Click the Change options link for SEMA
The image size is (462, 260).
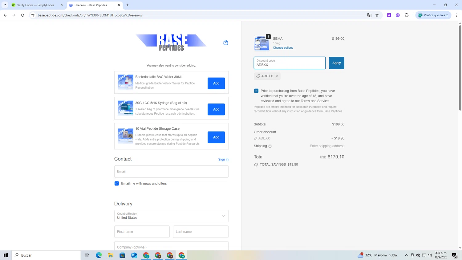(283, 48)
